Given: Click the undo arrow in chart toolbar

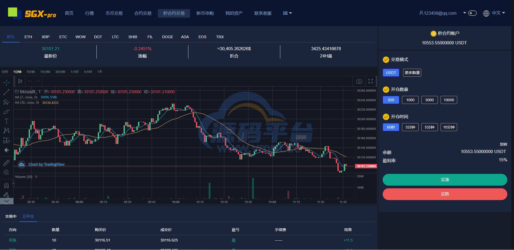Looking at the screenshot, I should point(30,81).
